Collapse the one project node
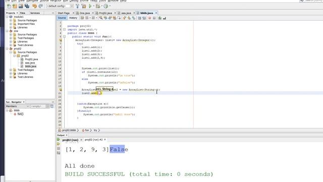The image size is (323, 182). click(7, 31)
